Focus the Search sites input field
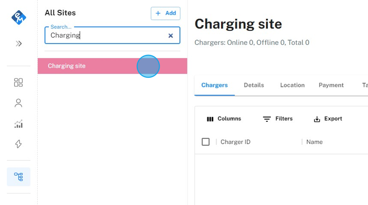Viewport: 368px width, 205px height. point(107,35)
